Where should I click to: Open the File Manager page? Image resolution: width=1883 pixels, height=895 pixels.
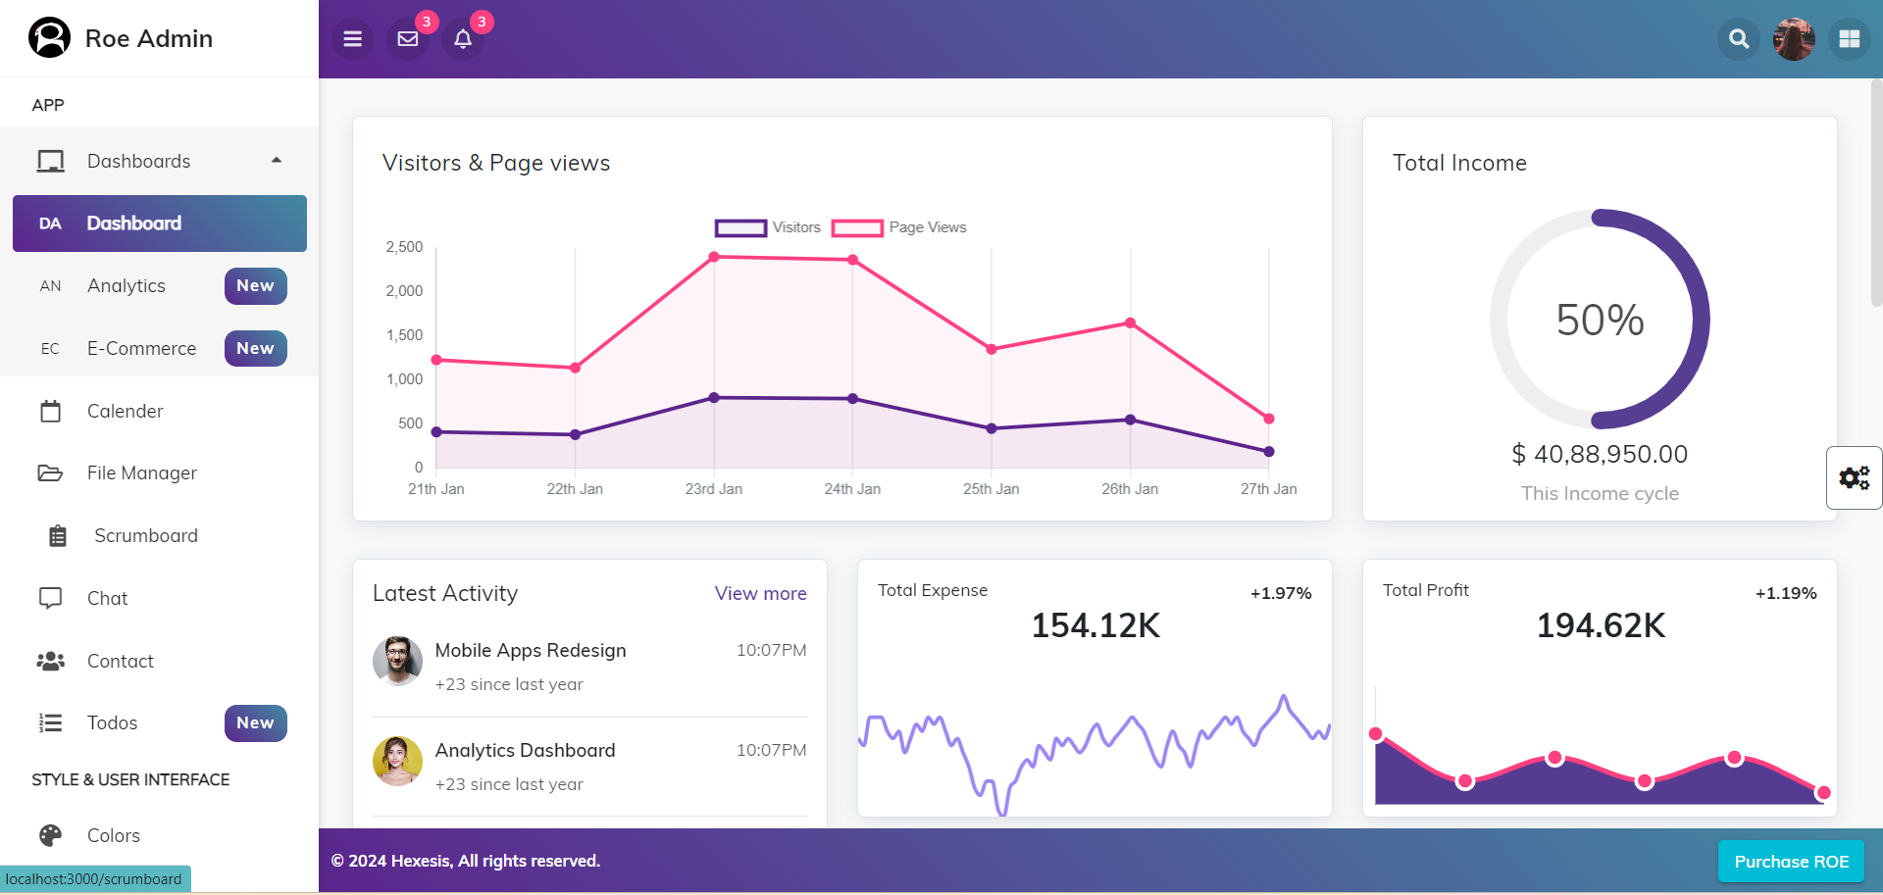(141, 473)
